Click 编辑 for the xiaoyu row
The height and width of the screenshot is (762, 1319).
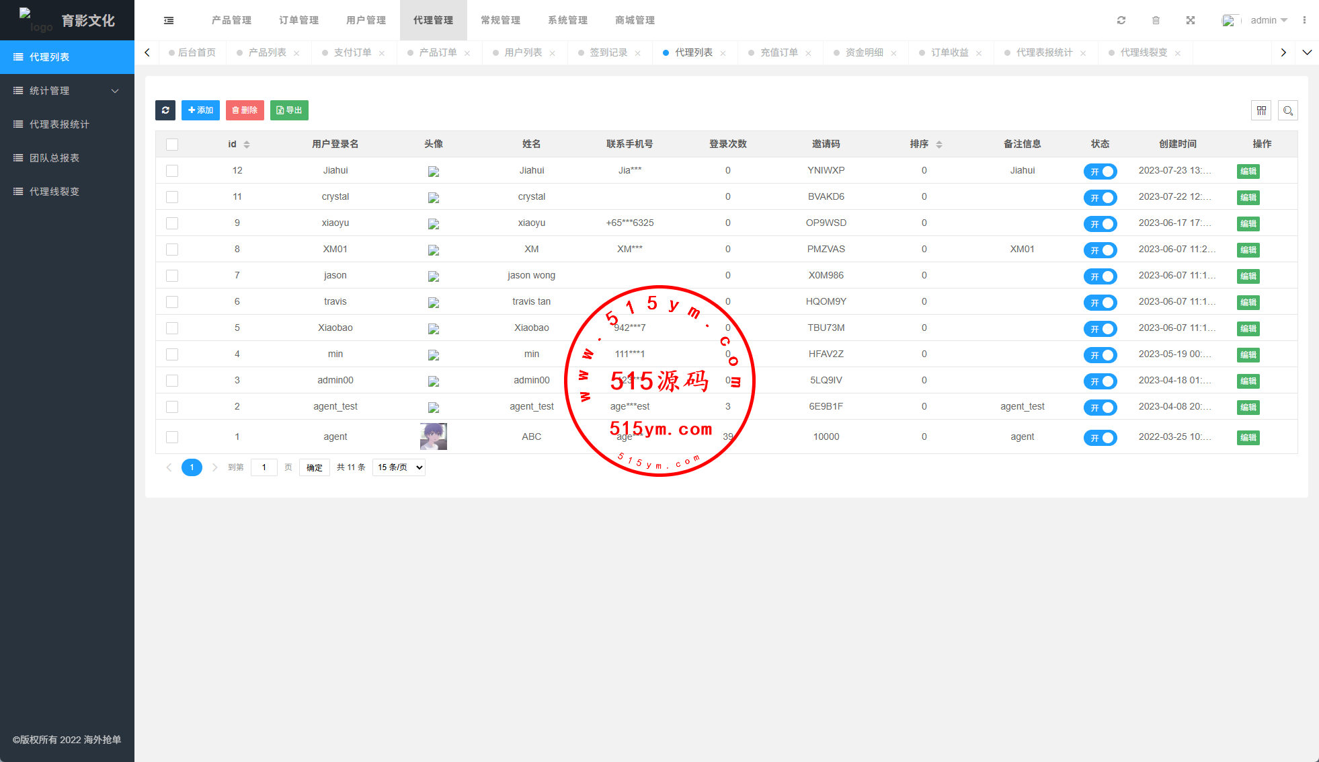click(1248, 224)
